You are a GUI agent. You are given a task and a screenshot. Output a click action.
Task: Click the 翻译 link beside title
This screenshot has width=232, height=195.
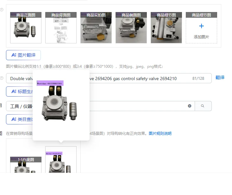[x=220, y=78]
